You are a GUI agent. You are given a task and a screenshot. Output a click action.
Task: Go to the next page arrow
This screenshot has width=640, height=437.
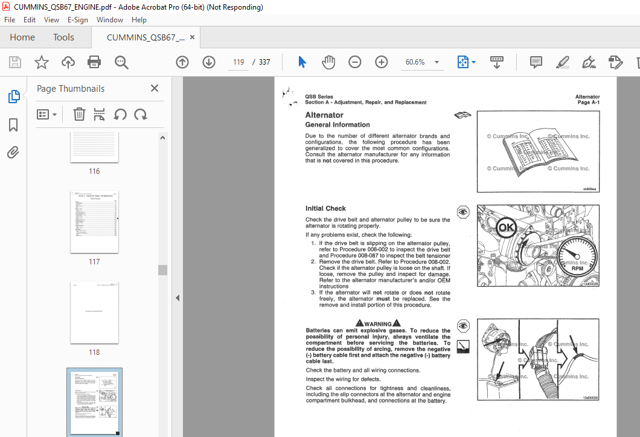(x=209, y=62)
